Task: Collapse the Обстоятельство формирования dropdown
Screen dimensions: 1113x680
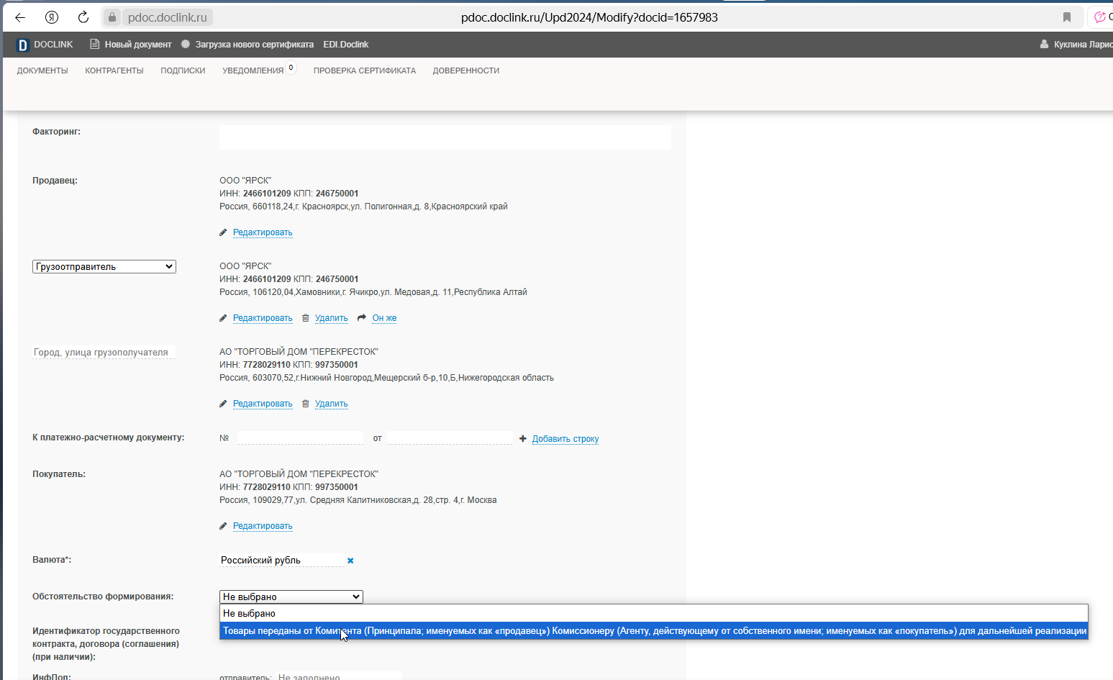Action: point(291,597)
